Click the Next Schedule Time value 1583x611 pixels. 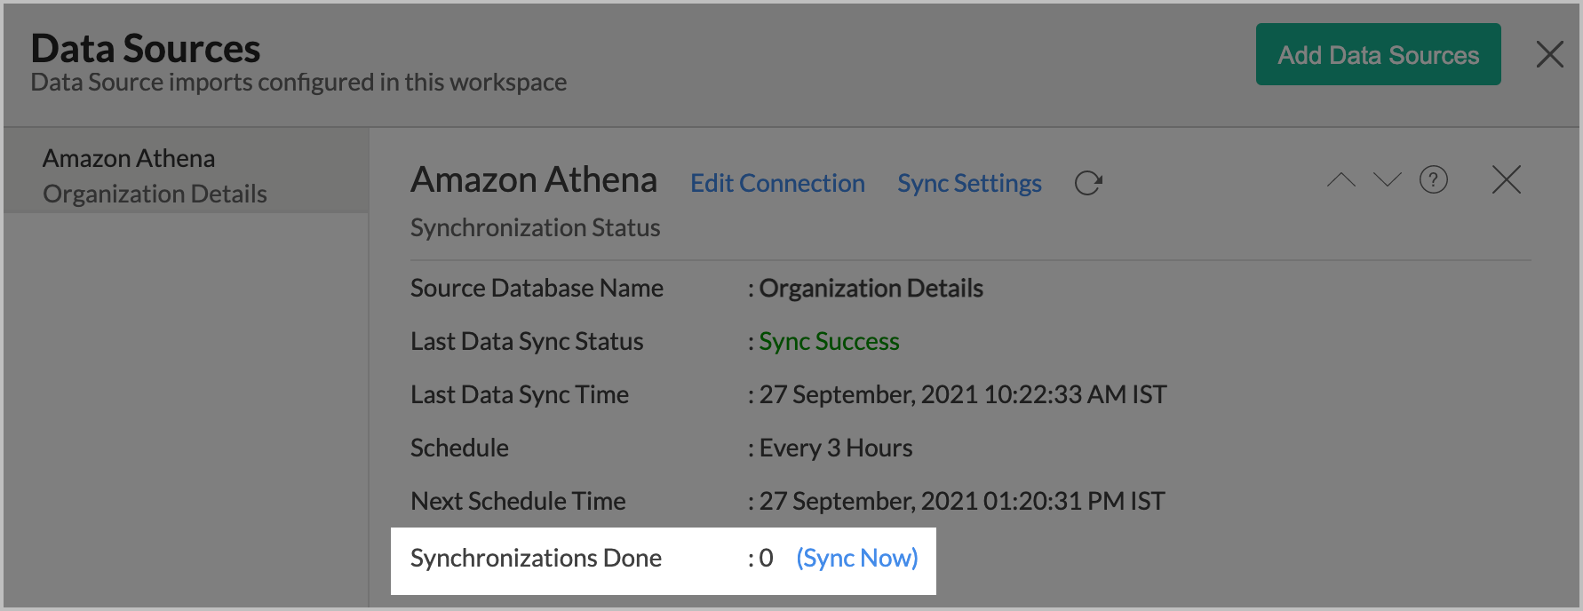tap(961, 502)
